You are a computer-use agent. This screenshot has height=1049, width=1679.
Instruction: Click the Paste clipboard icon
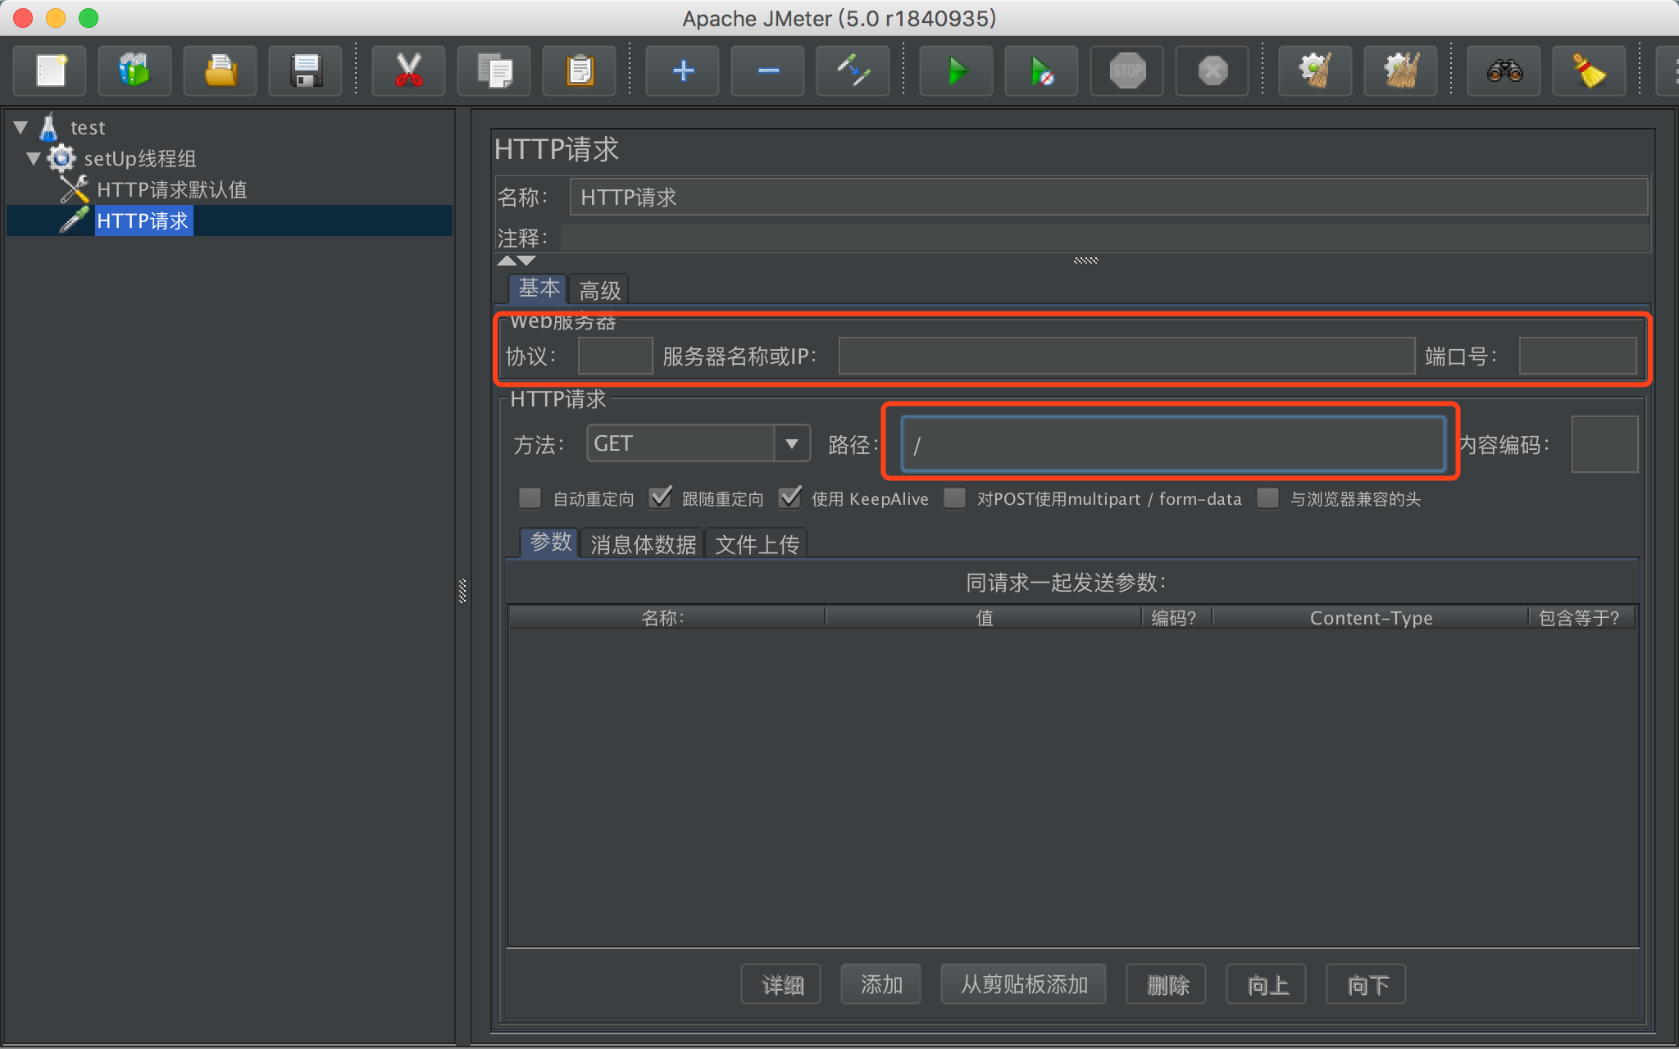click(x=579, y=70)
